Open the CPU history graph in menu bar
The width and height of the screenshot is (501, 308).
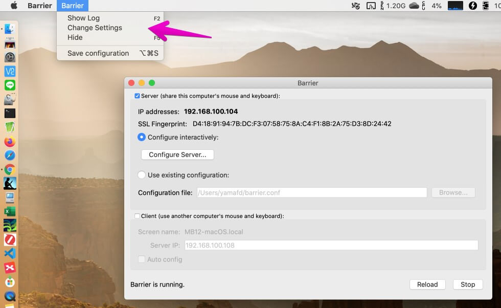click(x=456, y=6)
